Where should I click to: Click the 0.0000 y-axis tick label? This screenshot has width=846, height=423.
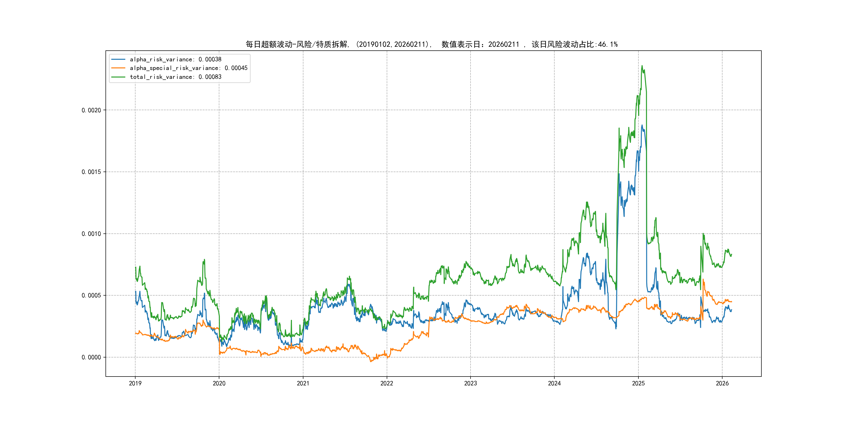(91, 357)
